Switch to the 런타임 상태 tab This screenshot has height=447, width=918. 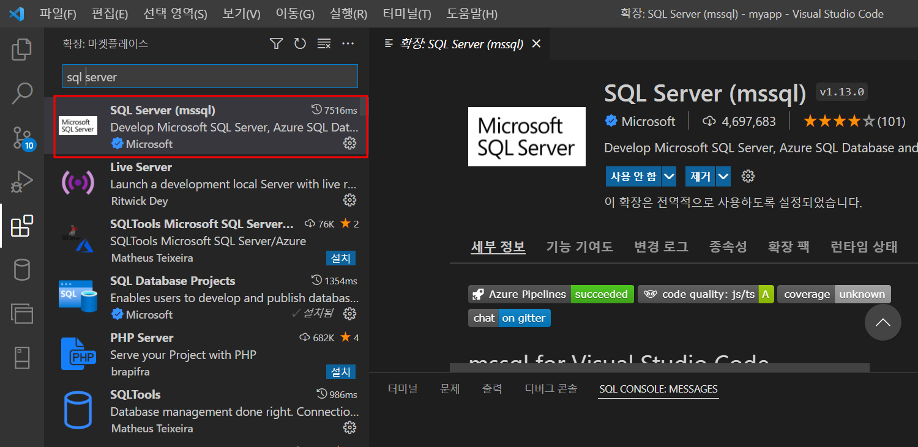click(x=864, y=246)
